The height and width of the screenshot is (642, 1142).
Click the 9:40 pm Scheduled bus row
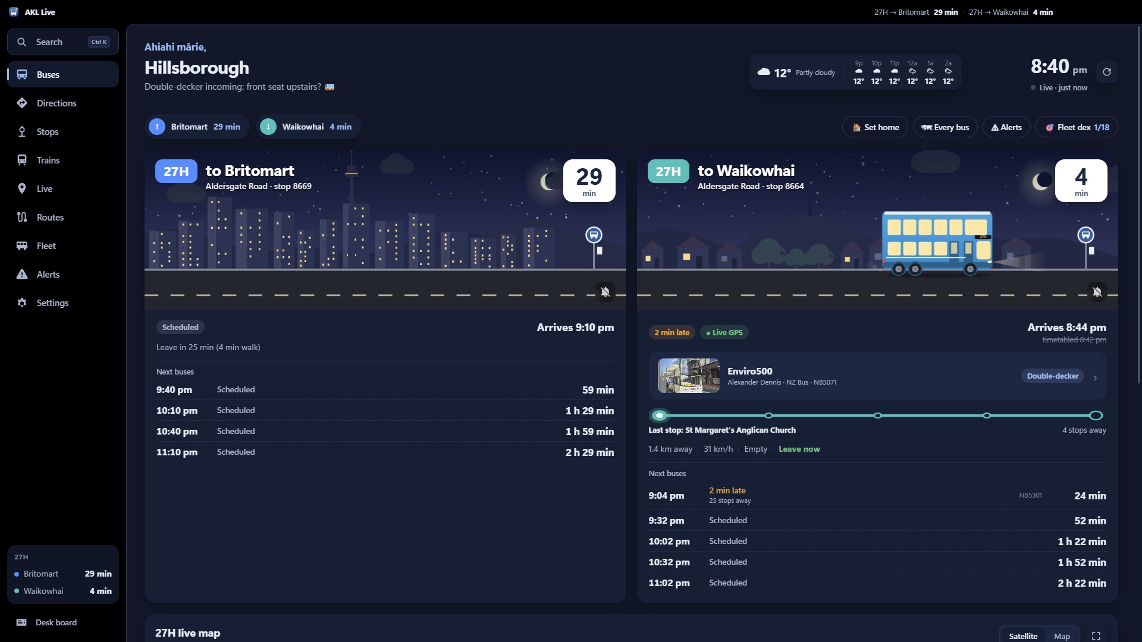click(385, 390)
